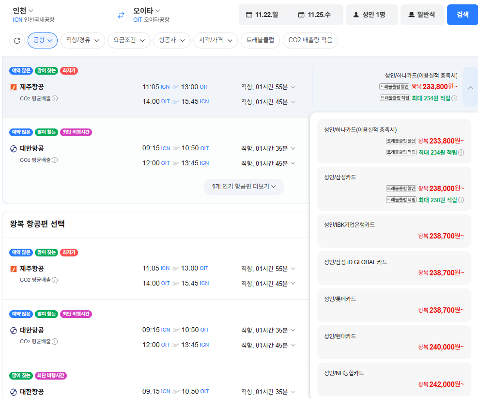The height and width of the screenshot is (398, 478).
Task: Click 1개 인기 항공편 더보기 button
Action: click(x=244, y=187)
